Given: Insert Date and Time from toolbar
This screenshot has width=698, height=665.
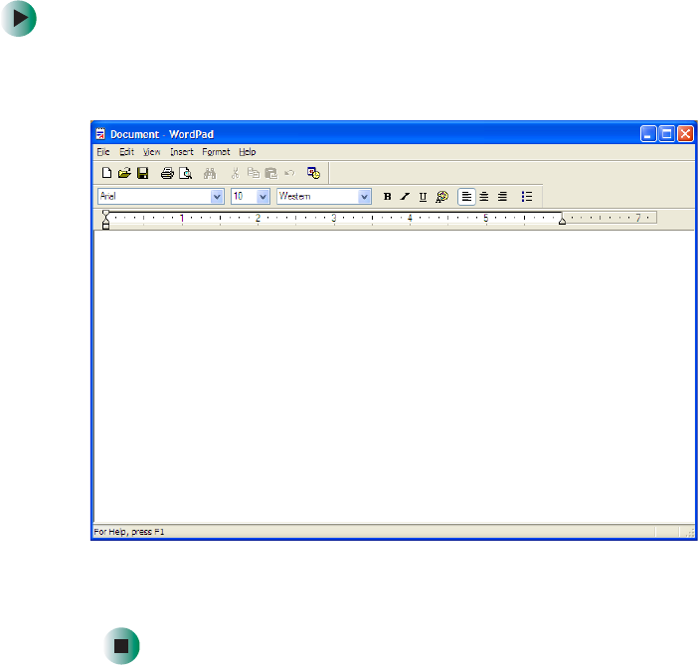Looking at the screenshot, I should click(313, 173).
